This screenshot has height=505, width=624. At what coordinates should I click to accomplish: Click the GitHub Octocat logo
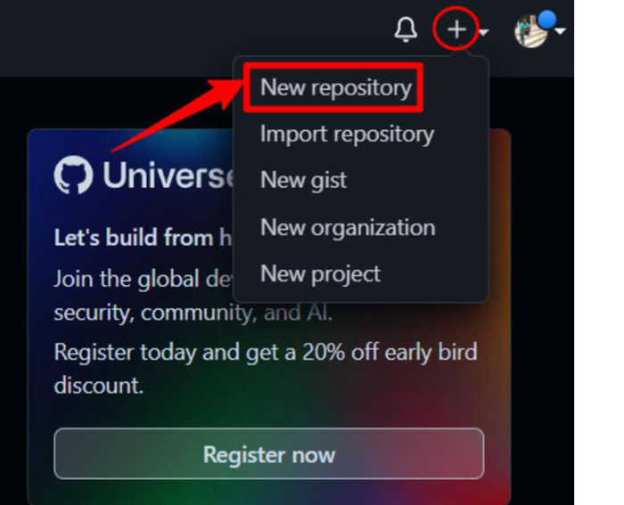[x=74, y=175]
